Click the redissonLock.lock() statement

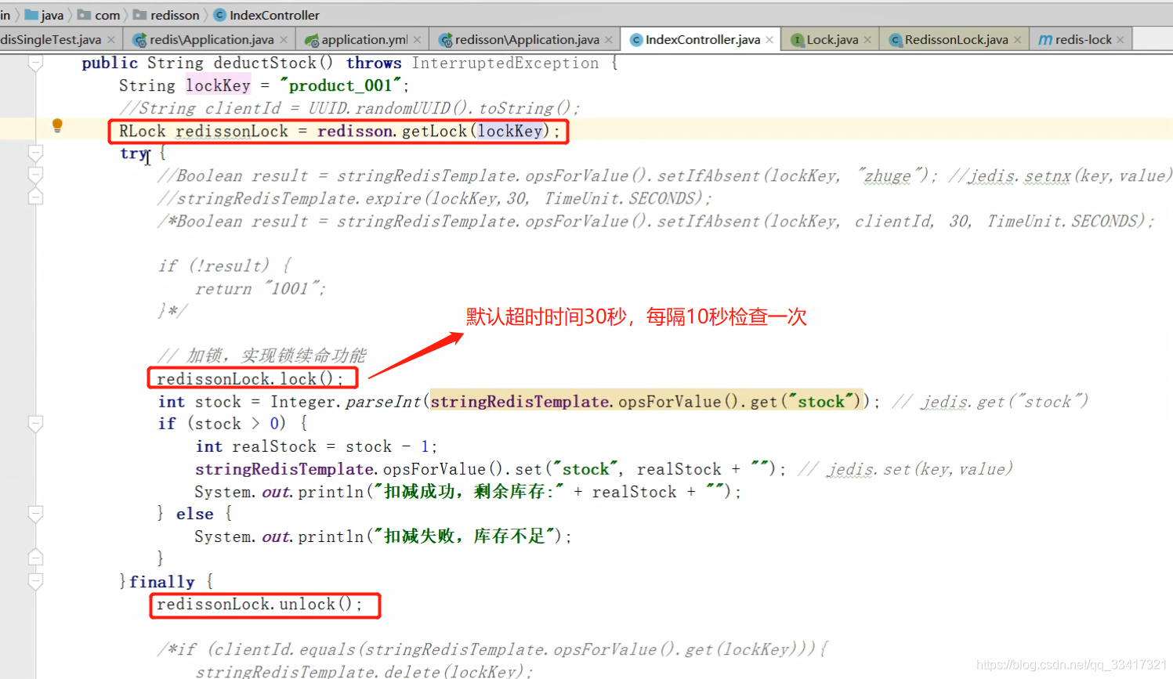click(x=250, y=379)
